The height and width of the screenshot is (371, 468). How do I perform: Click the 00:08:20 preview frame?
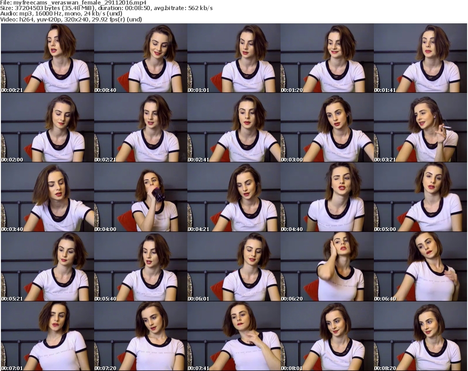(x=420, y=336)
